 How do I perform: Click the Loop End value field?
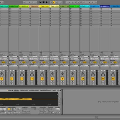[35, 109]
